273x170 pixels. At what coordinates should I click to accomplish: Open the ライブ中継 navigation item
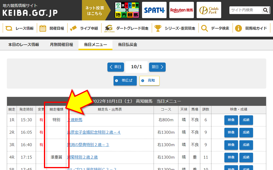[84, 28]
